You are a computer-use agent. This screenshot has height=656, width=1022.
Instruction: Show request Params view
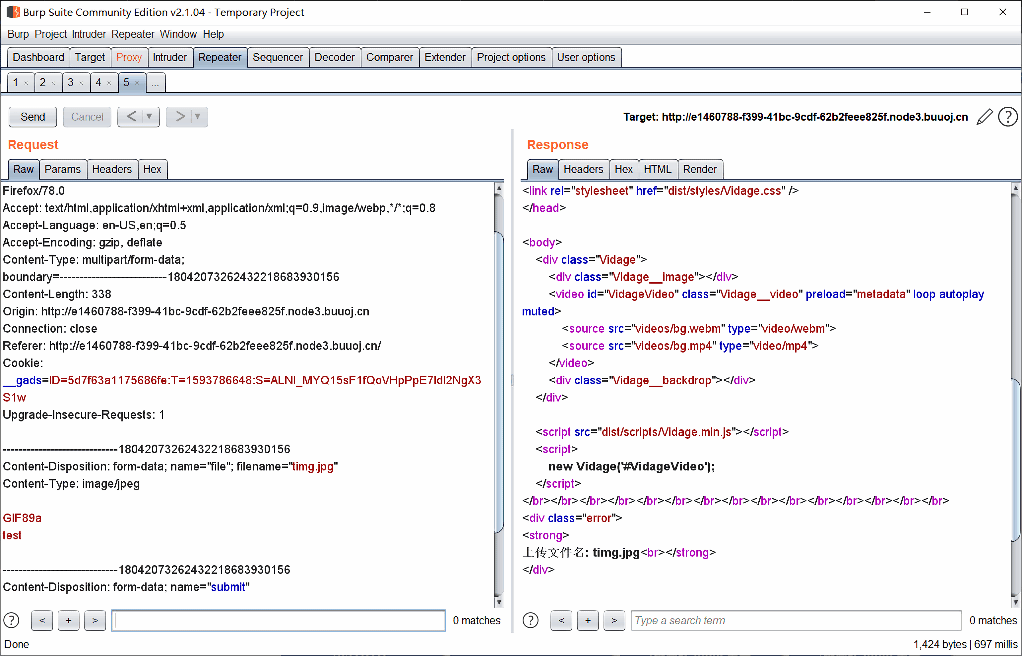[x=63, y=169]
